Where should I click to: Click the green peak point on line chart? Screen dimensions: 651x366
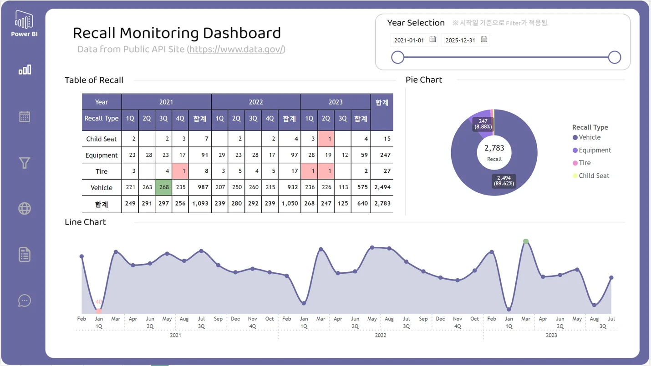526,241
